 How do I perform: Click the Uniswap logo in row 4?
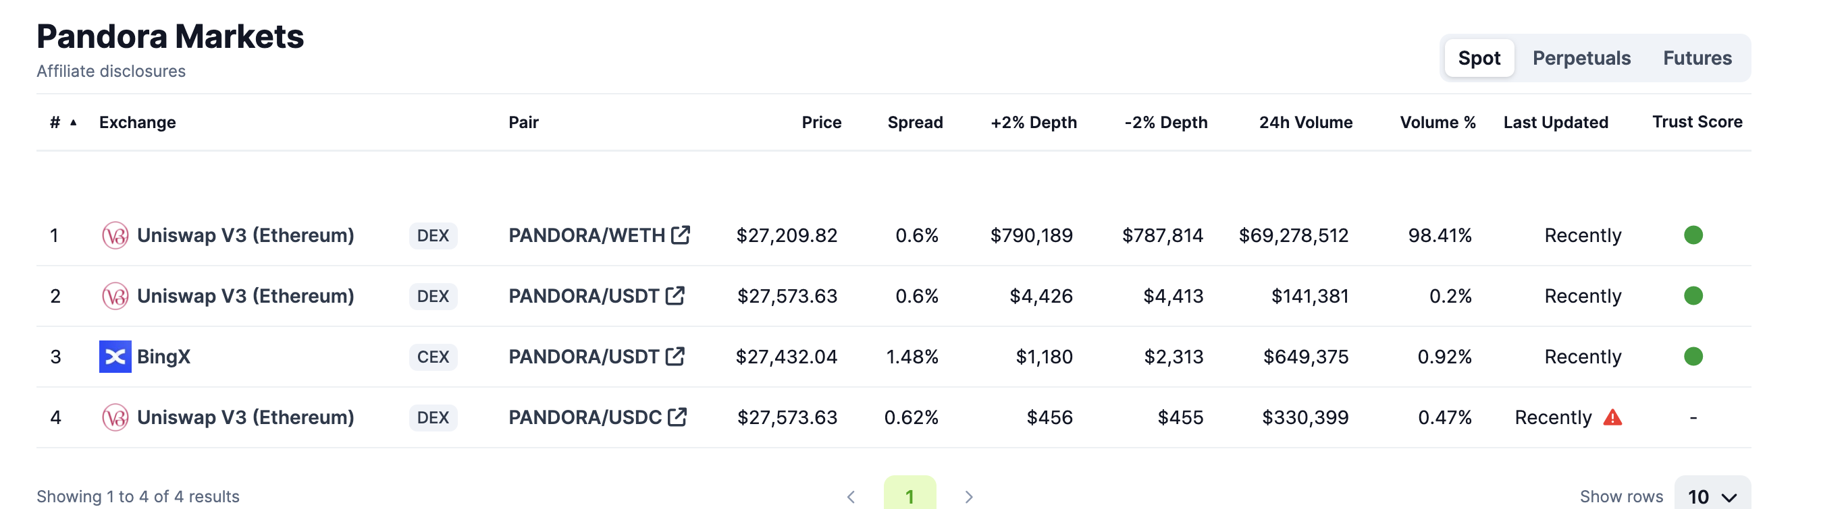click(x=115, y=417)
